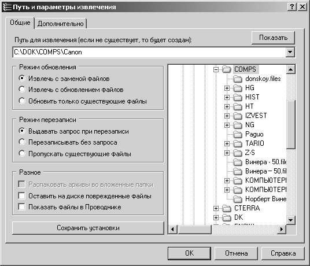Select 'Извлечь с обновлением файлов' radio option
Viewport: 310px width, 266px height.
[x=22, y=89]
